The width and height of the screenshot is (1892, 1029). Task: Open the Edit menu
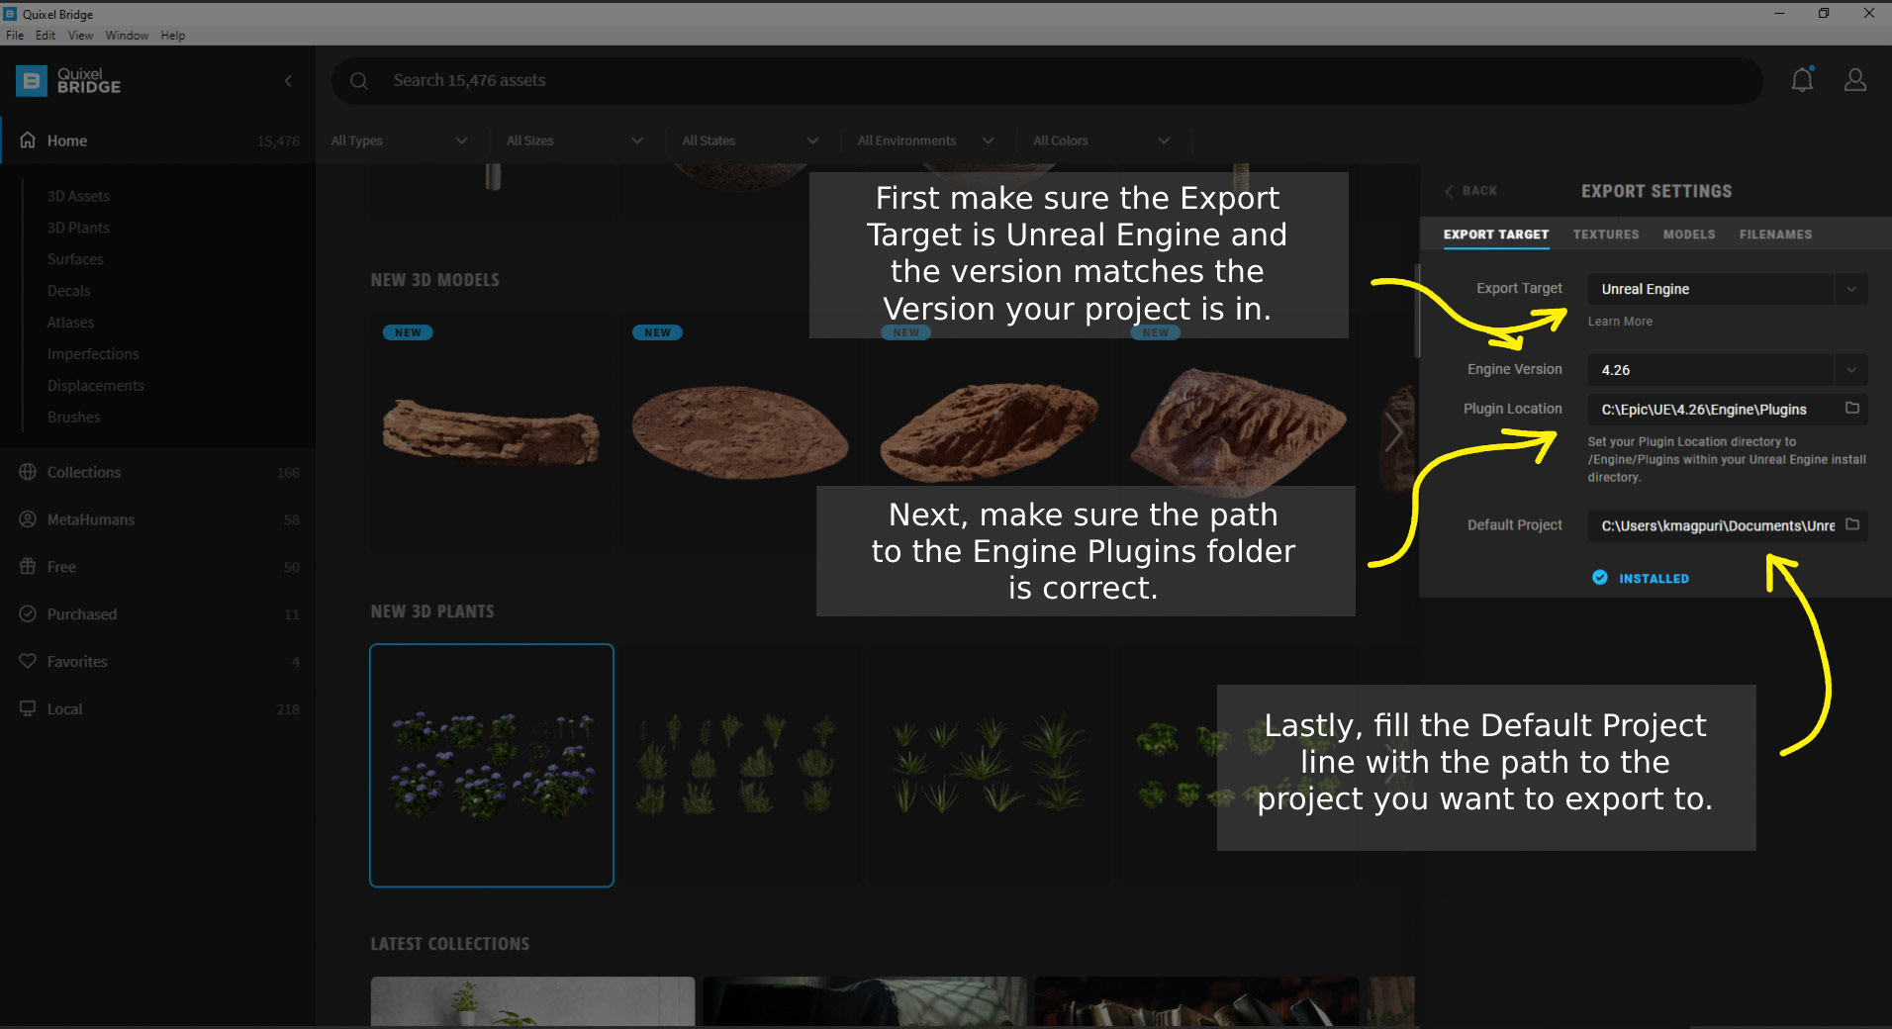46,35
